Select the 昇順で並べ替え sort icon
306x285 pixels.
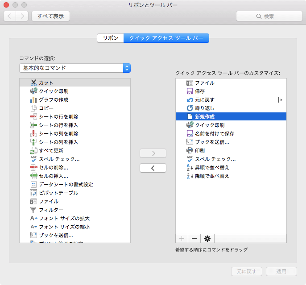(x=190, y=167)
